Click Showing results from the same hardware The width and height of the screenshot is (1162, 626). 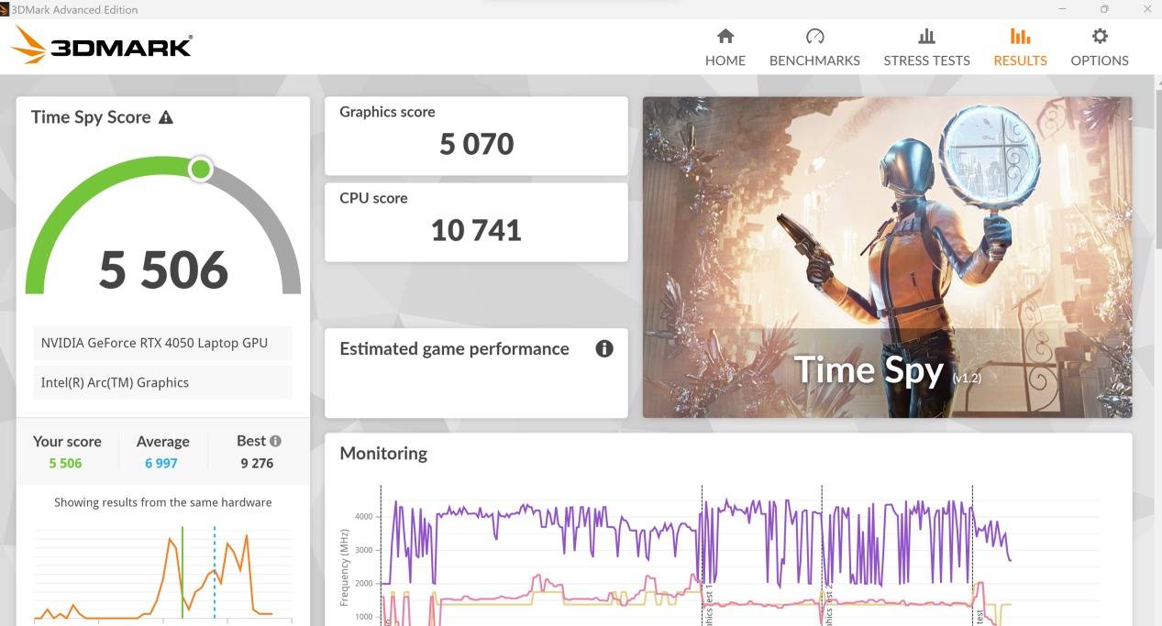point(163,502)
